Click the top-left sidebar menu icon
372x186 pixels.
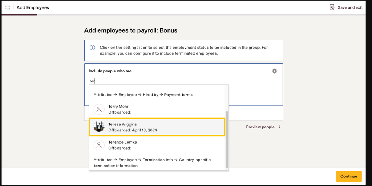point(7,7)
